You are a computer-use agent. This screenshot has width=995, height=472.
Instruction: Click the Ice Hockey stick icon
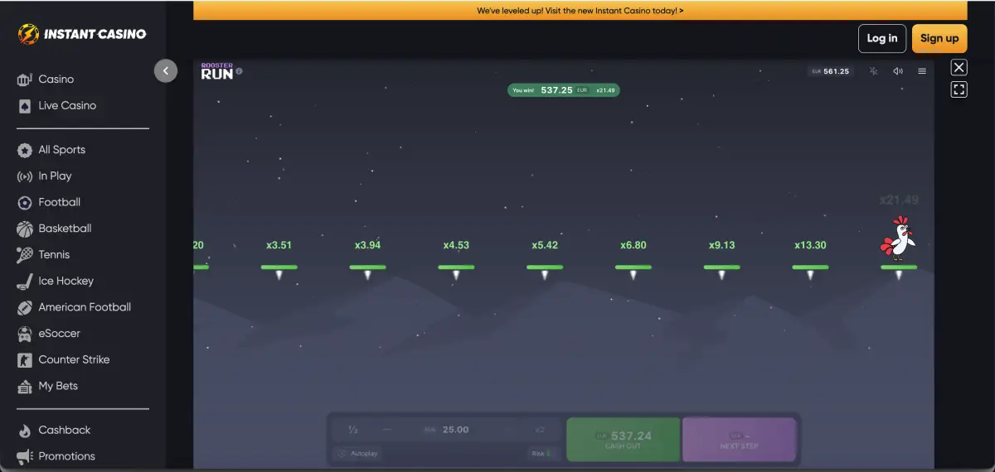pos(24,282)
